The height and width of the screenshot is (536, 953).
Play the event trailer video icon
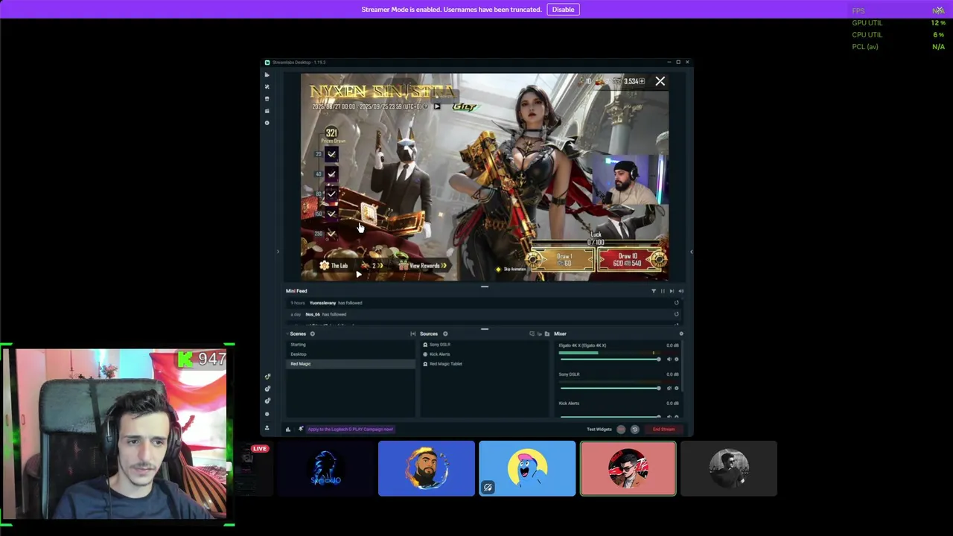(436, 106)
